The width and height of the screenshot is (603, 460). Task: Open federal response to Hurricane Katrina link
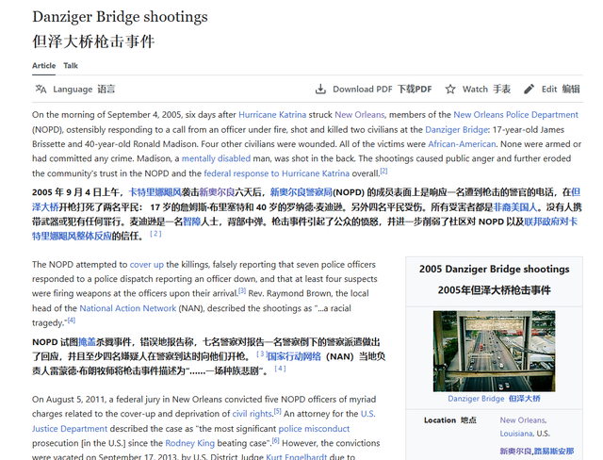click(276, 173)
